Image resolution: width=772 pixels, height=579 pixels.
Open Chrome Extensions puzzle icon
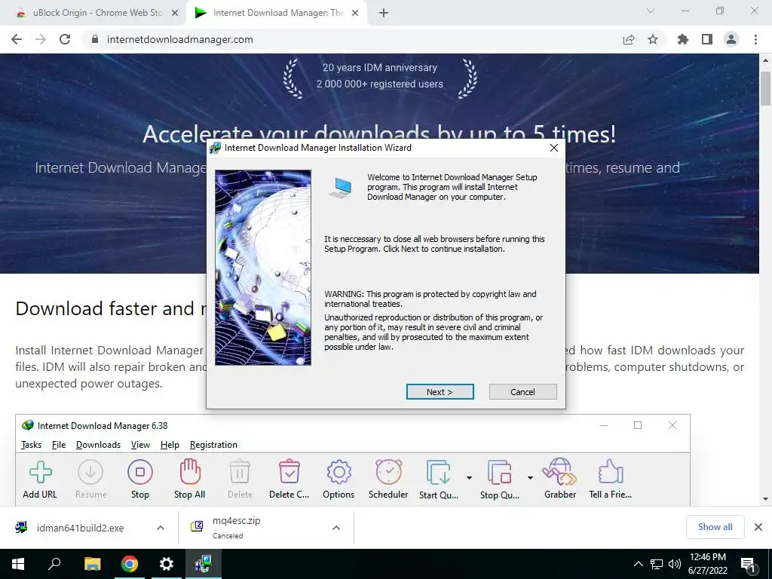(683, 39)
